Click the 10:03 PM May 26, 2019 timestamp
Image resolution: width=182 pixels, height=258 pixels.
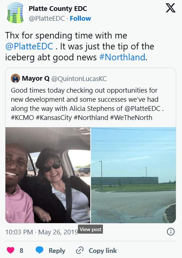[42, 232]
